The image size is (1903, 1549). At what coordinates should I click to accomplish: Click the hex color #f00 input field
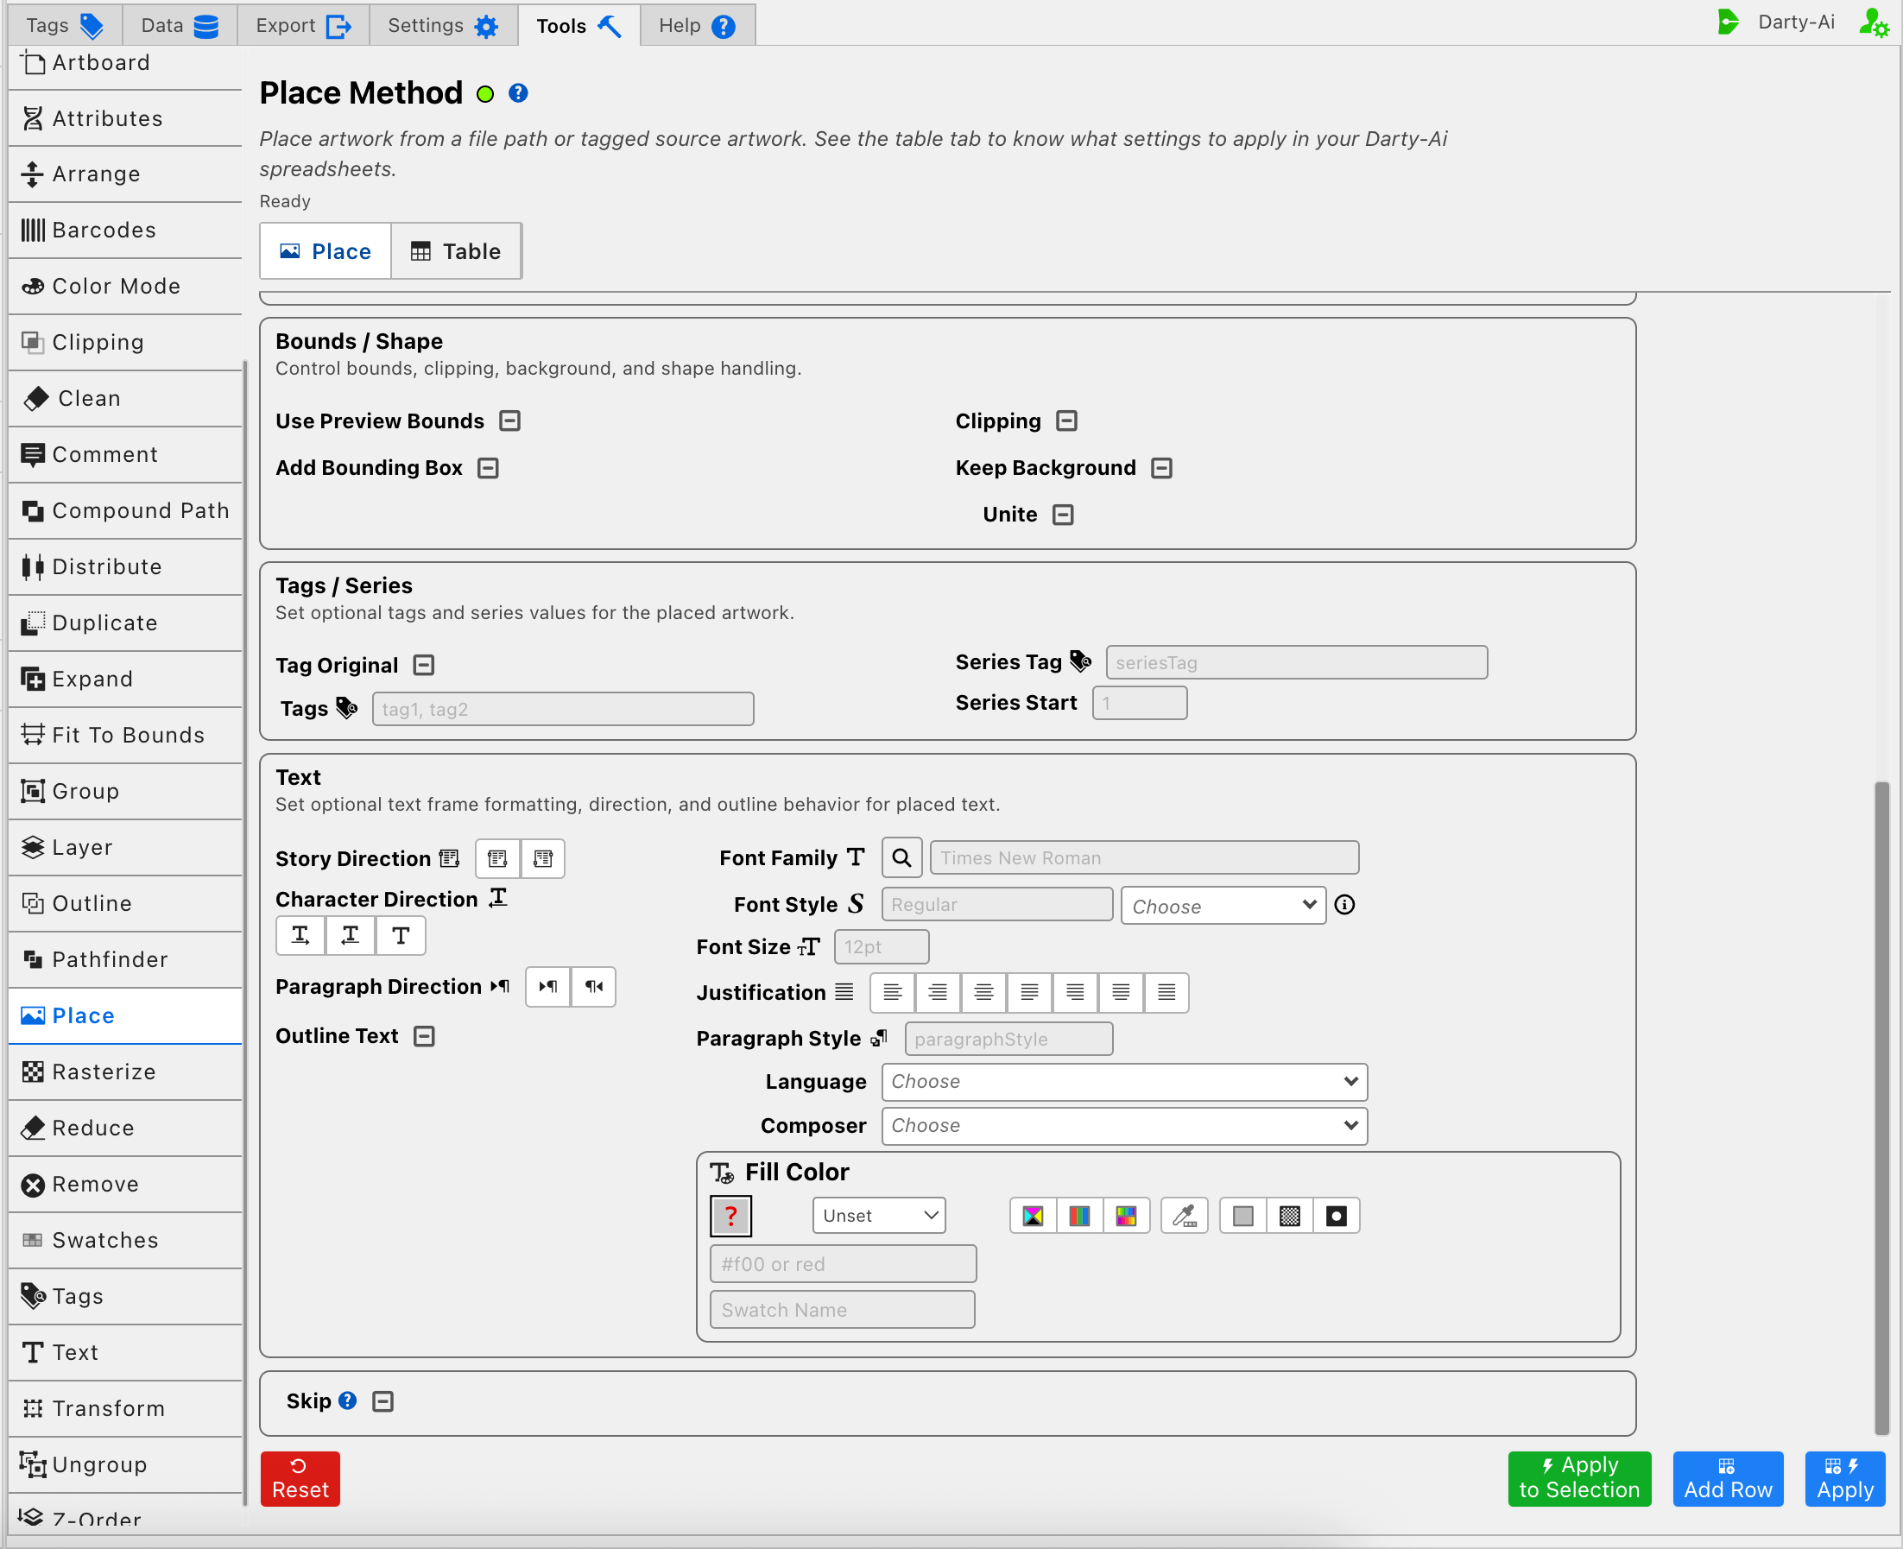click(x=843, y=1263)
